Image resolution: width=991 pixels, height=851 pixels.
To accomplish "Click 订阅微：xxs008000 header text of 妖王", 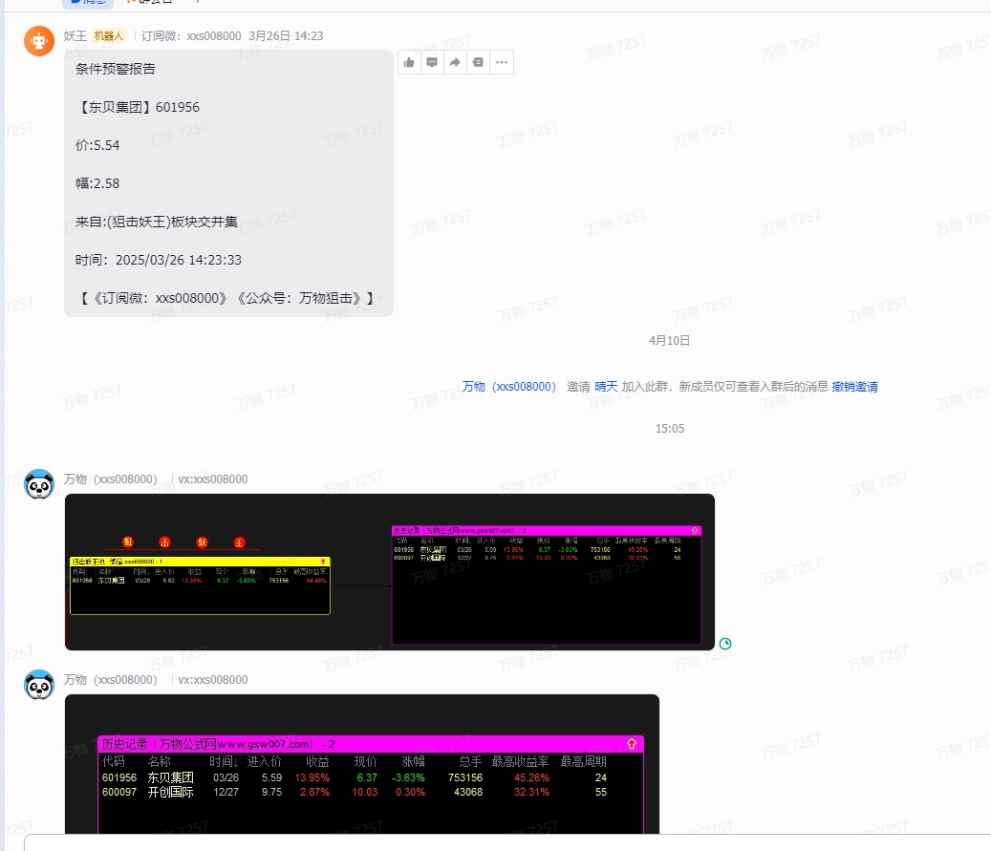I will click(x=191, y=36).
